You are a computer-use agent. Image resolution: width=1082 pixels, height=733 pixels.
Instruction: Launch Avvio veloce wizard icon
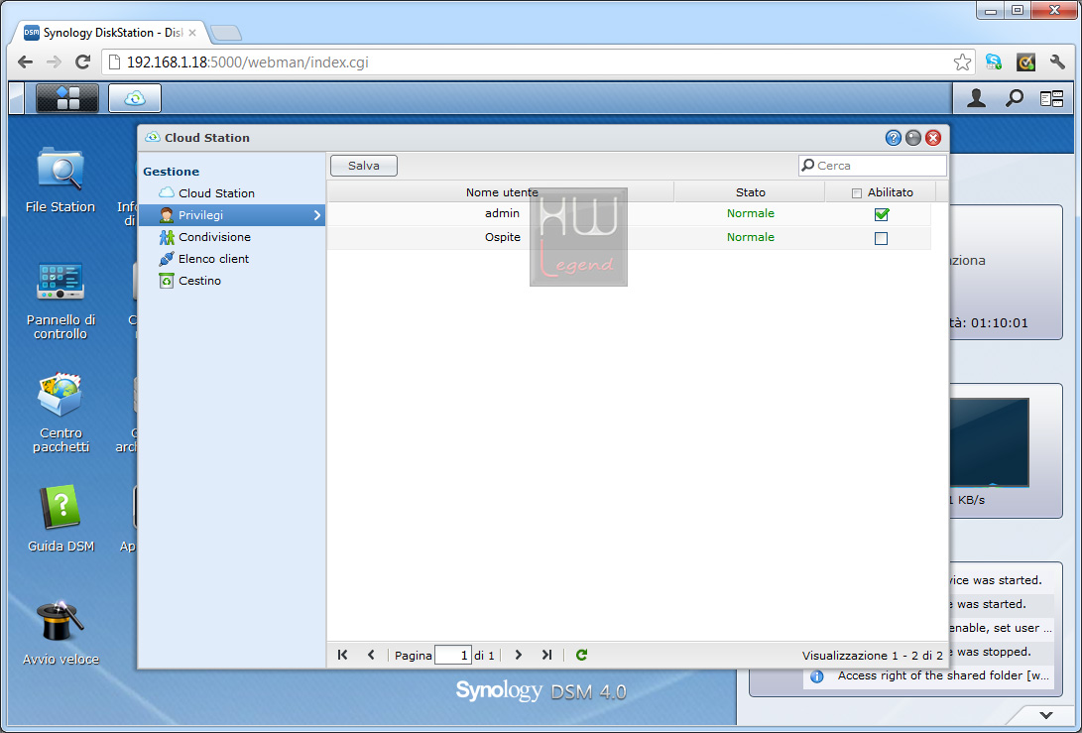(60, 633)
